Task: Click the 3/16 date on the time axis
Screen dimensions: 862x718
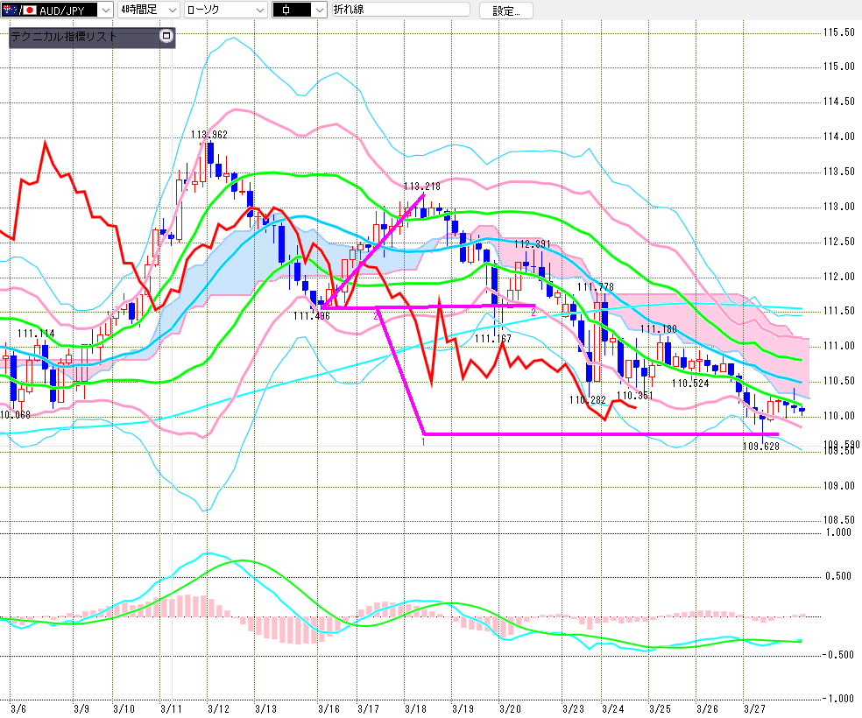Action: 329,707
